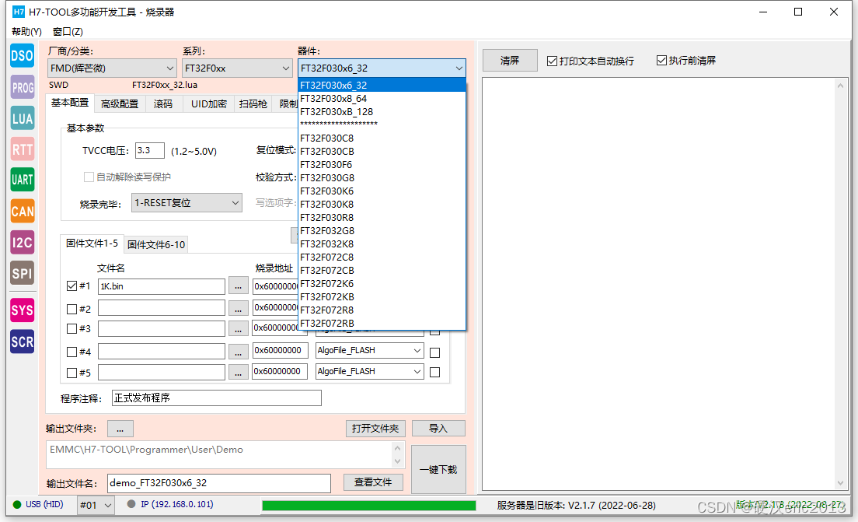Enable firmware file #2 checkbox
The width and height of the screenshot is (858, 522).
click(71, 309)
